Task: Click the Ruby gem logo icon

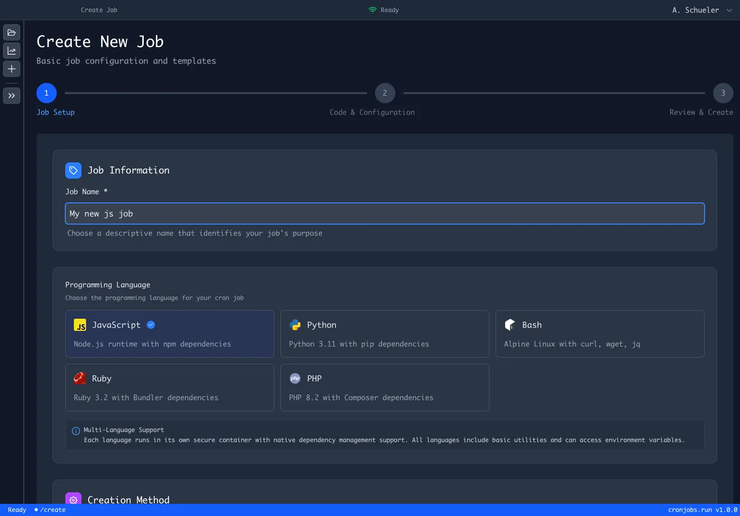Action: point(80,378)
